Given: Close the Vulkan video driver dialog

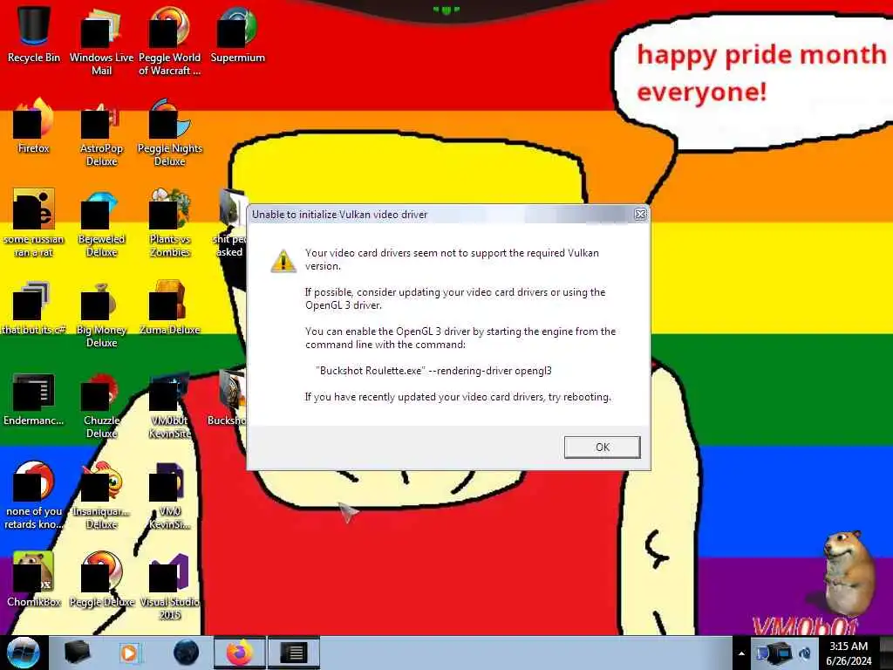Looking at the screenshot, I should click(640, 215).
